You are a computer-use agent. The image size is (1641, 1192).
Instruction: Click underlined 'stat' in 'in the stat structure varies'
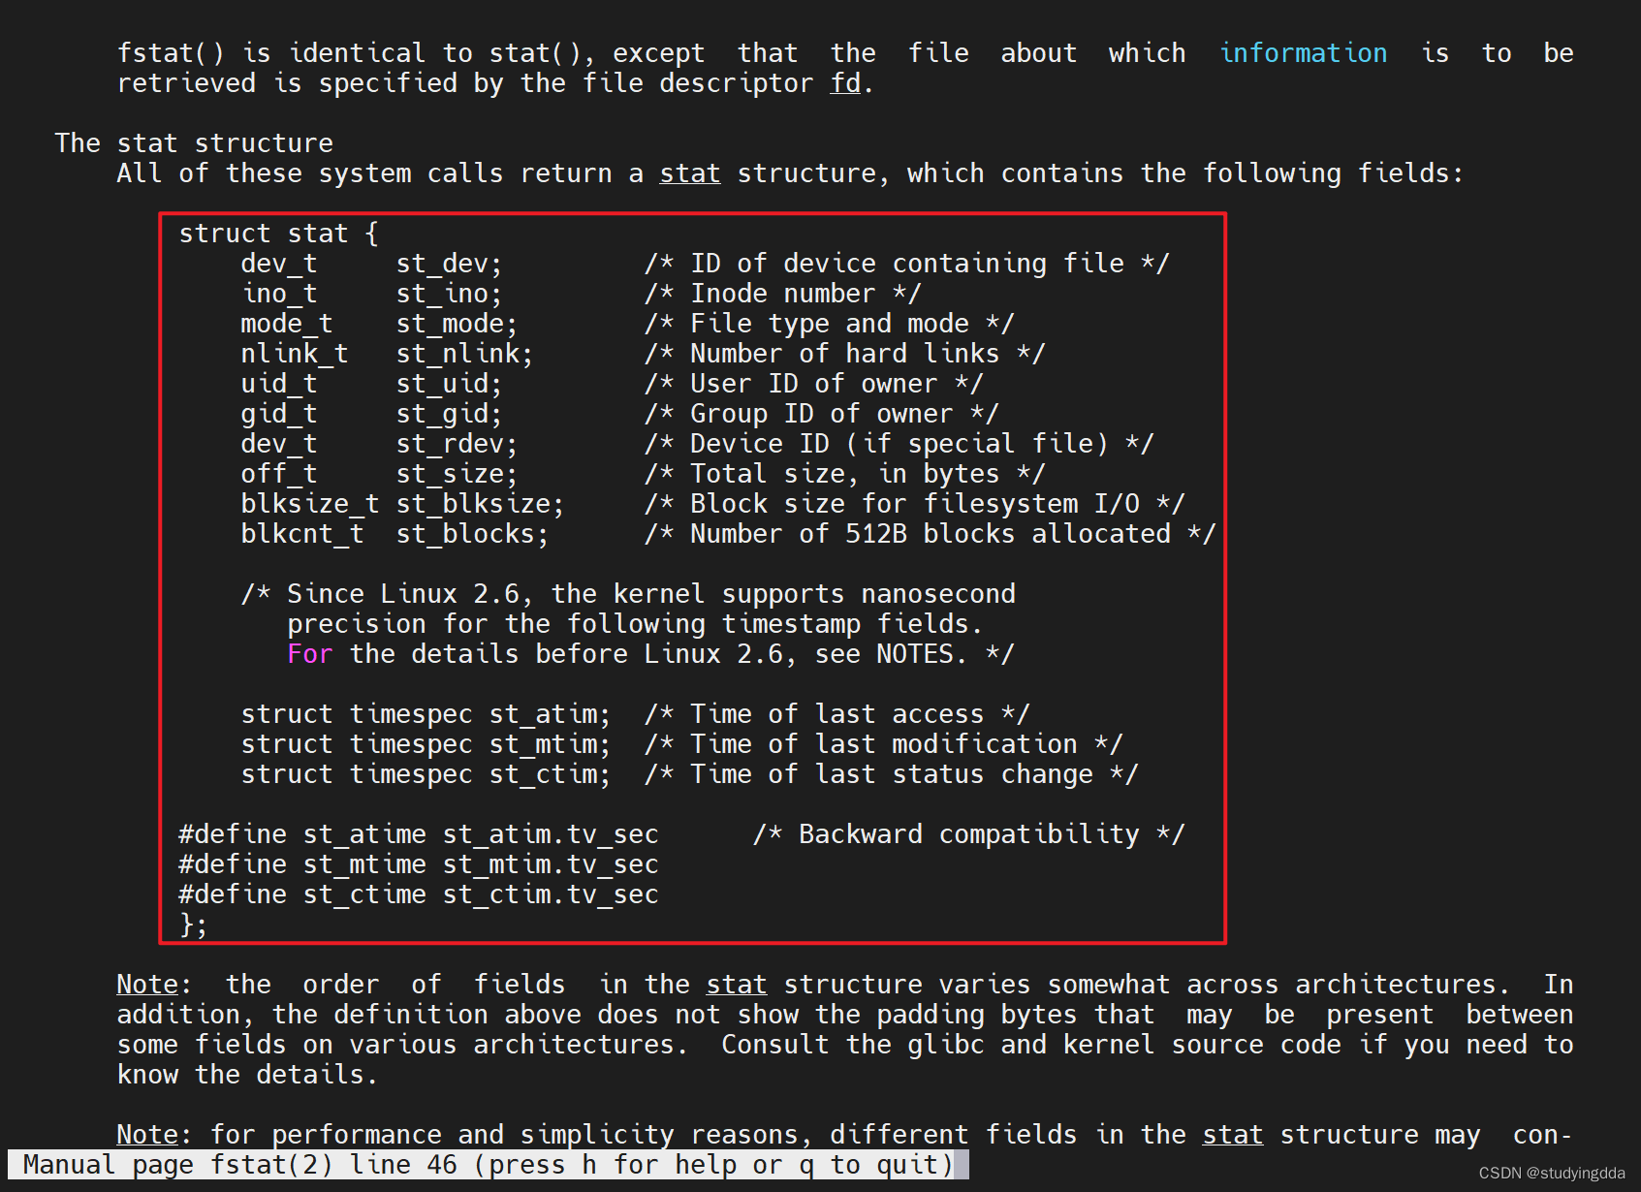(x=737, y=985)
